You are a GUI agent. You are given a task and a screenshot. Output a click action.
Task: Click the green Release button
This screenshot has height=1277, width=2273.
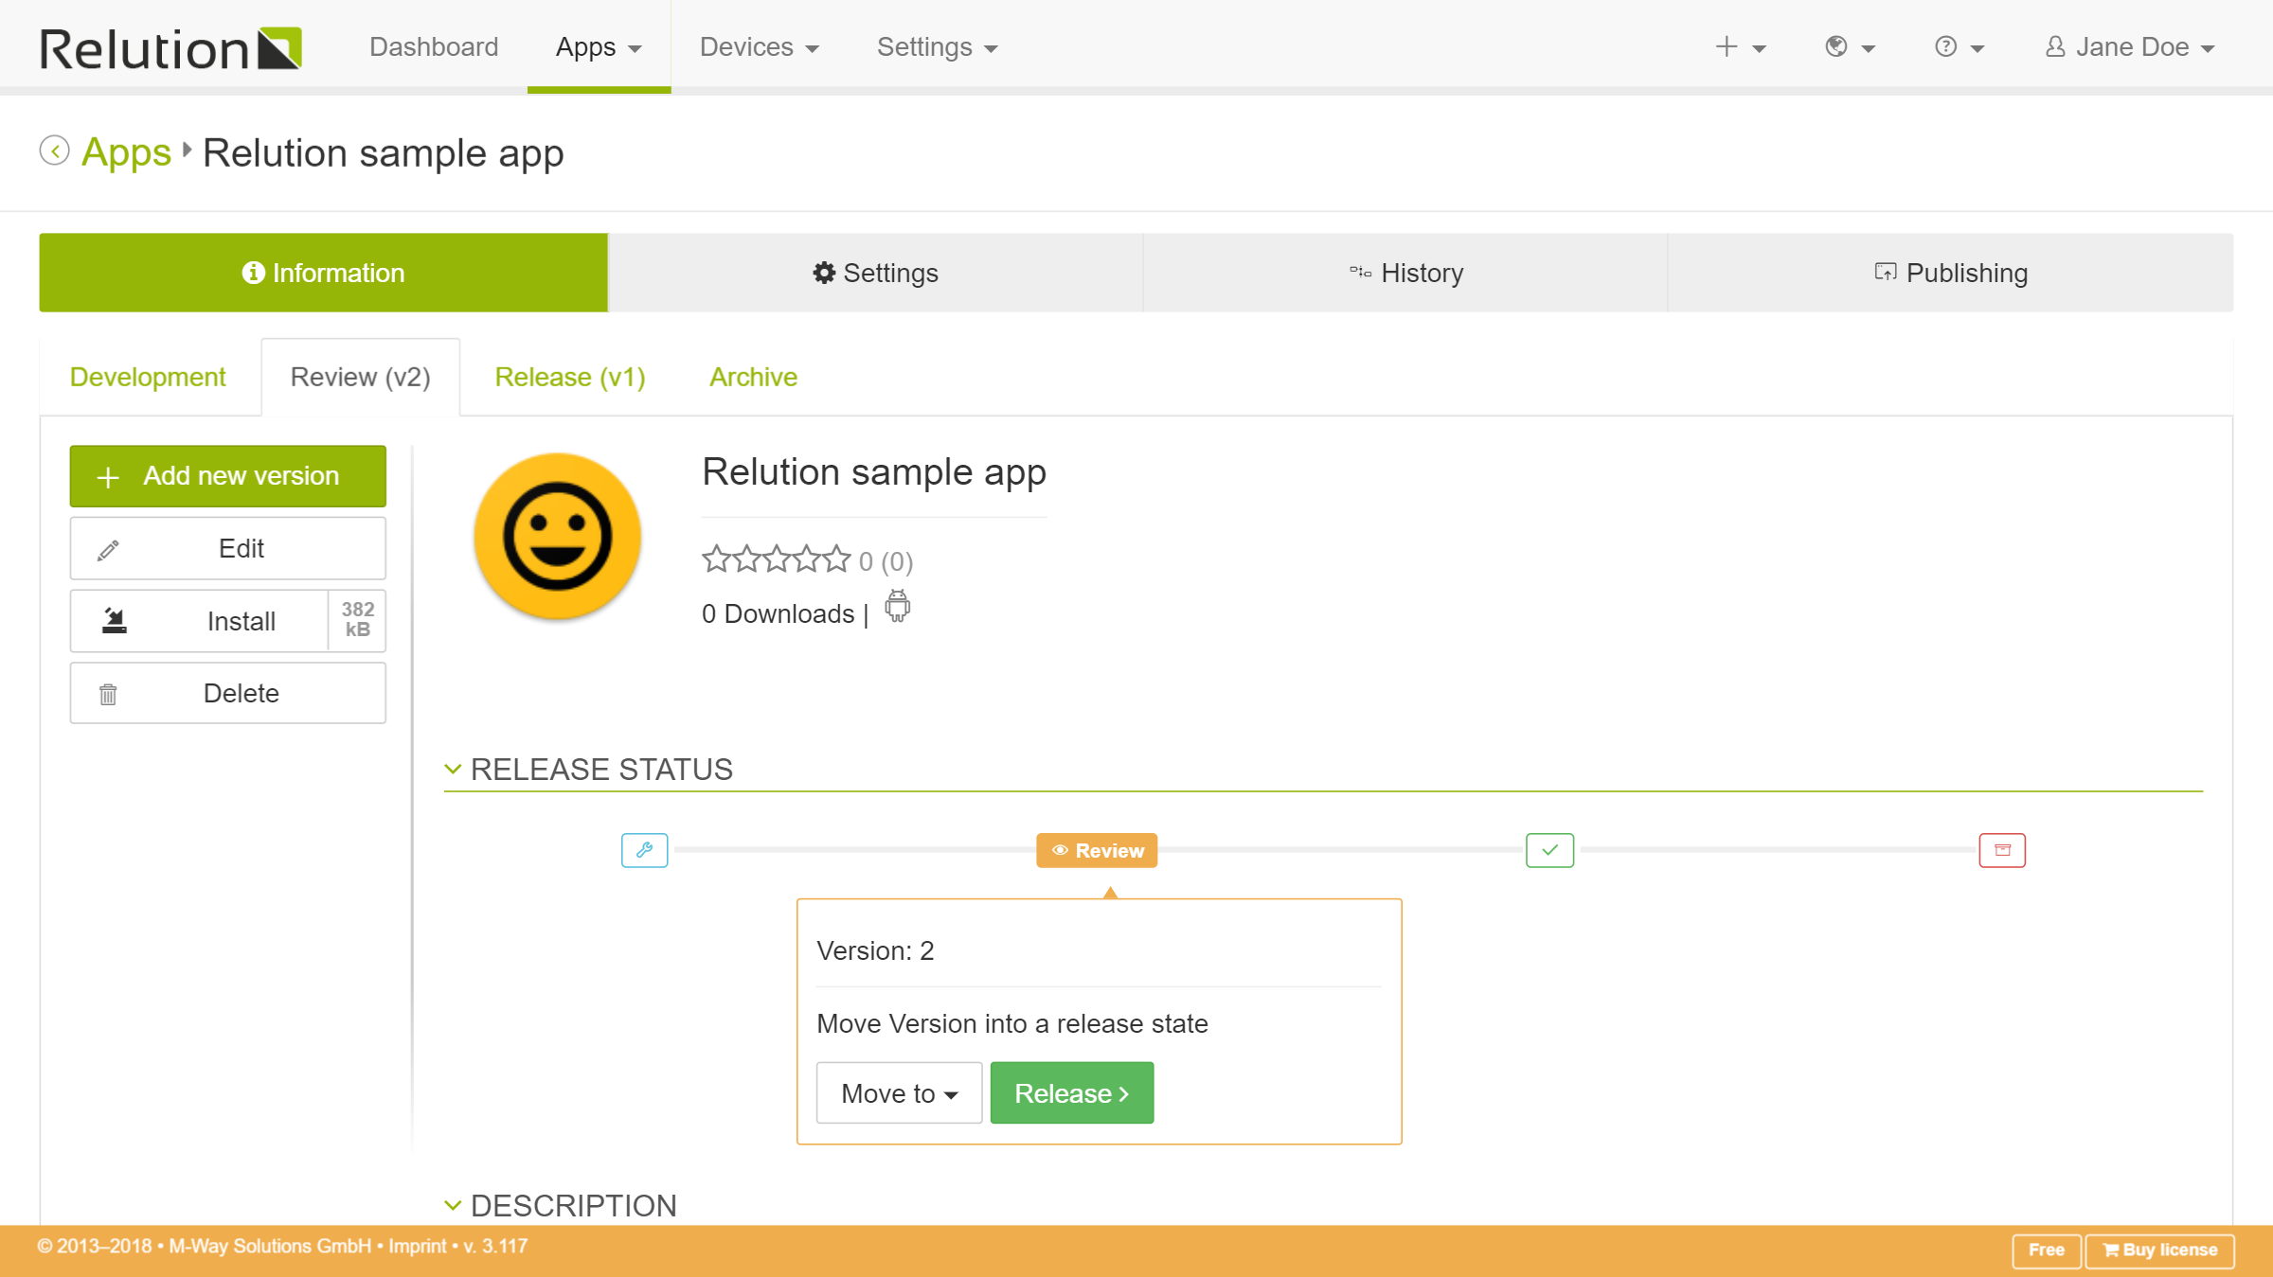(1072, 1093)
